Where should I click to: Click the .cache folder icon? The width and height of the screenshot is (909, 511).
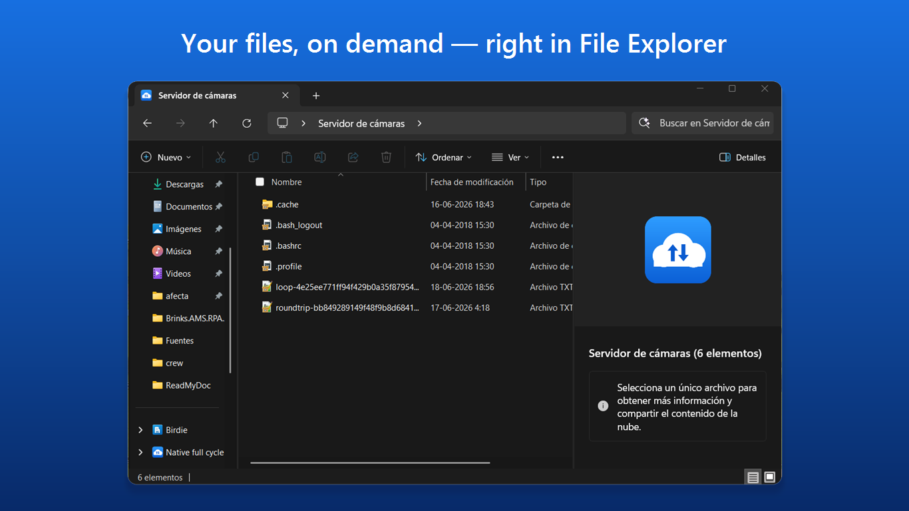(268, 204)
